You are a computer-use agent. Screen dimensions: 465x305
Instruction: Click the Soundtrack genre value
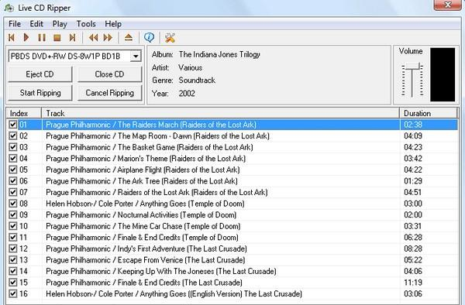pyautogui.click(x=197, y=81)
